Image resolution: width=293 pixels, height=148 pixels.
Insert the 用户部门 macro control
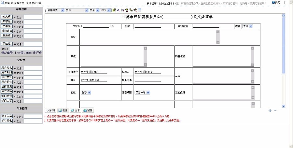(7, 72)
